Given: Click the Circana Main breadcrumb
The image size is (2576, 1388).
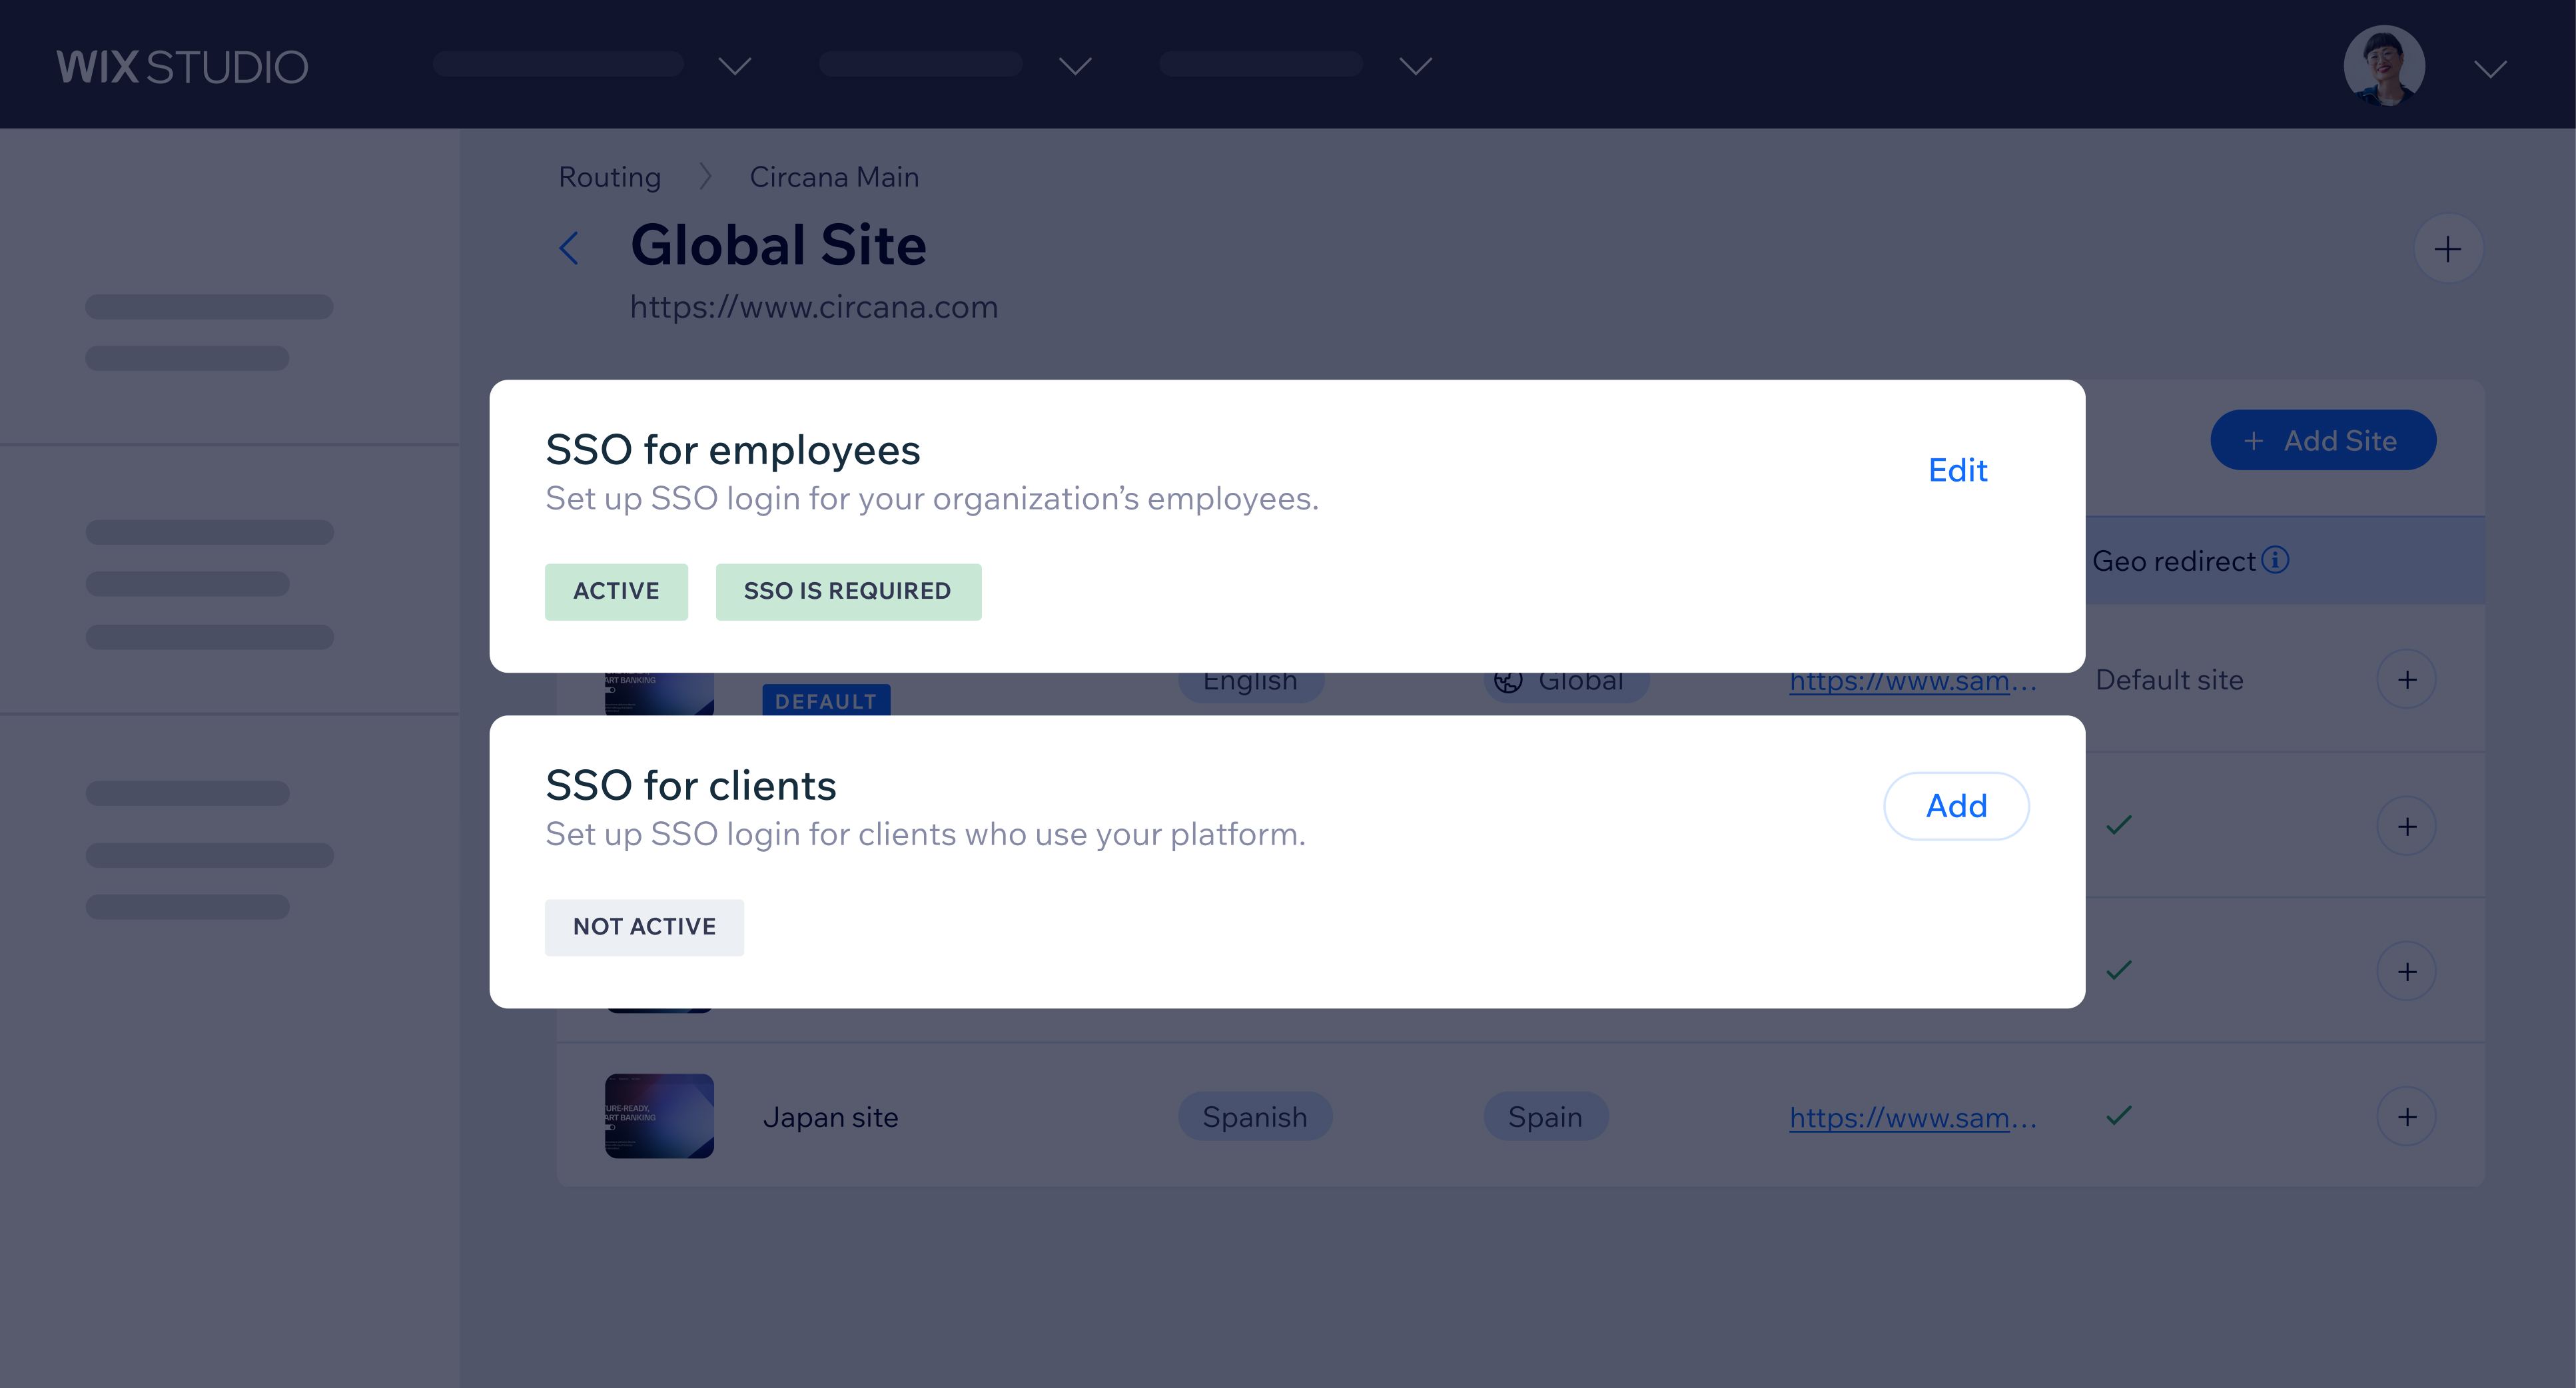Looking at the screenshot, I should click(x=834, y=177).
